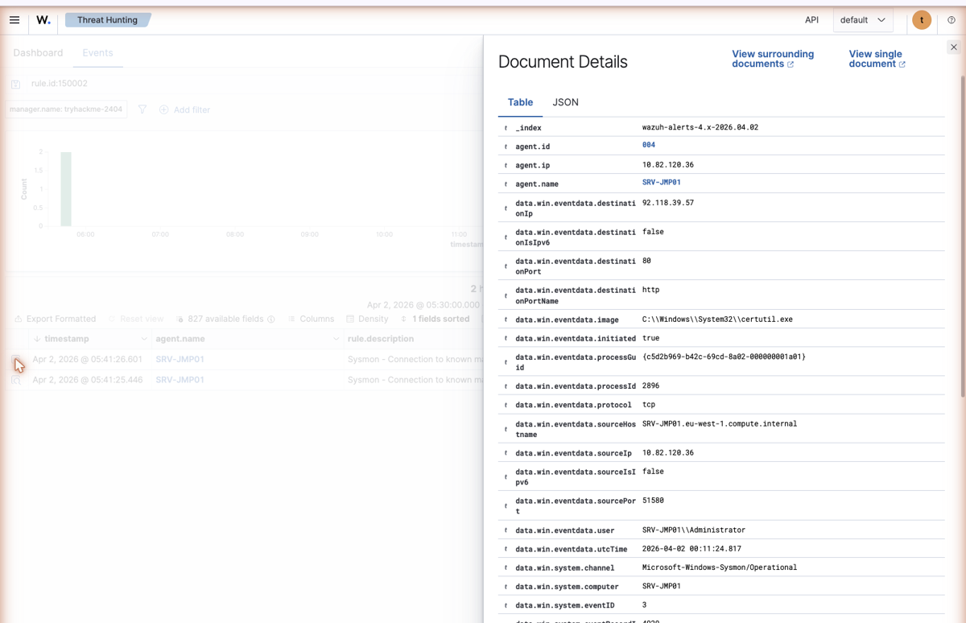Open 1 fields sorted menu
The height and width of the screenshot is (623, 966).
435,319
